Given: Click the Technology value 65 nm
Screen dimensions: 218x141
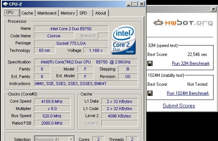Looking at the screenshot, I should click(x=44, y=50).
